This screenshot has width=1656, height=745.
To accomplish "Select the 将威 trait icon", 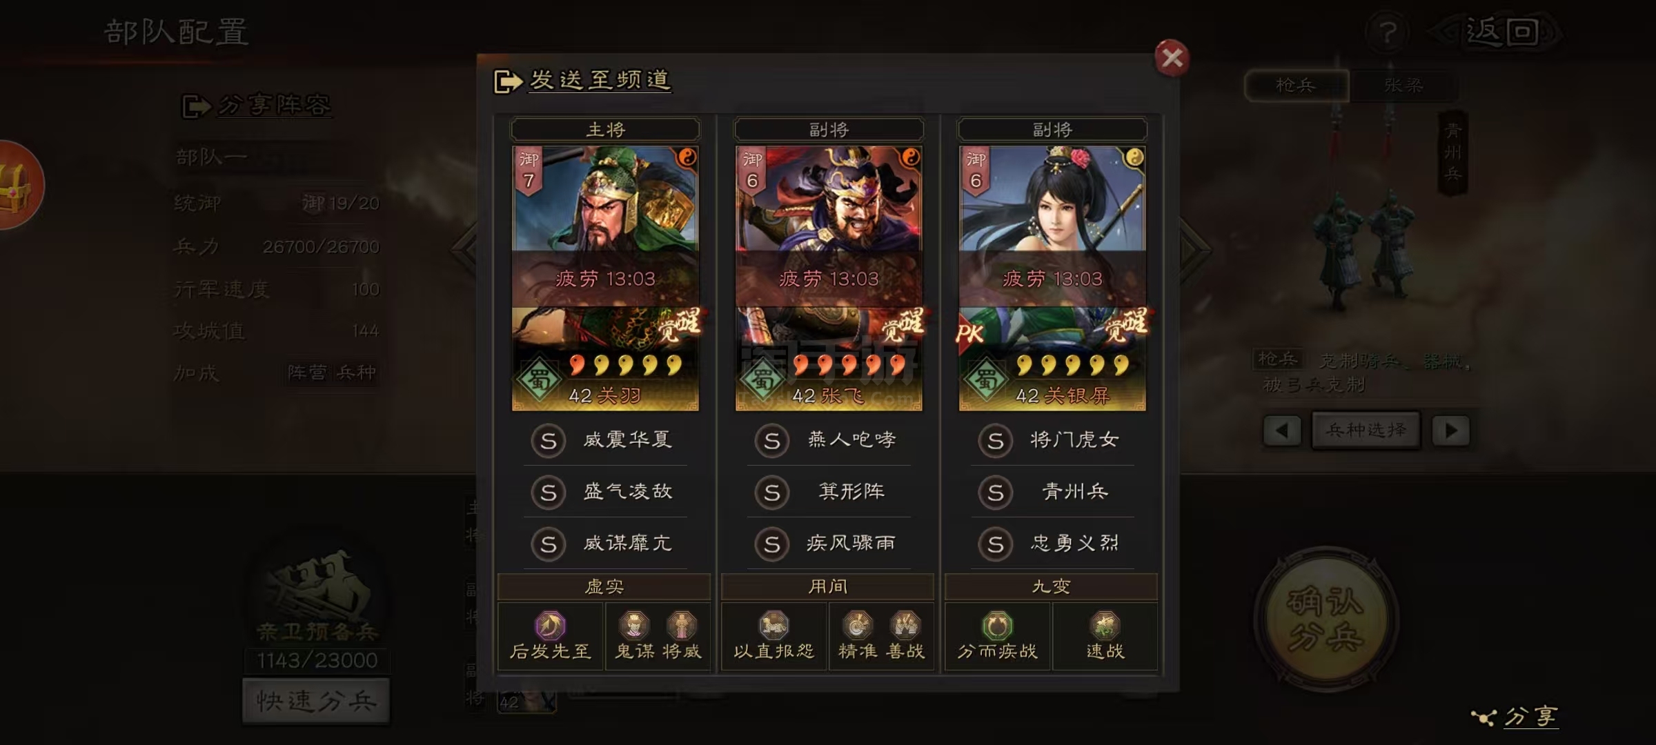I will point(681,626).
